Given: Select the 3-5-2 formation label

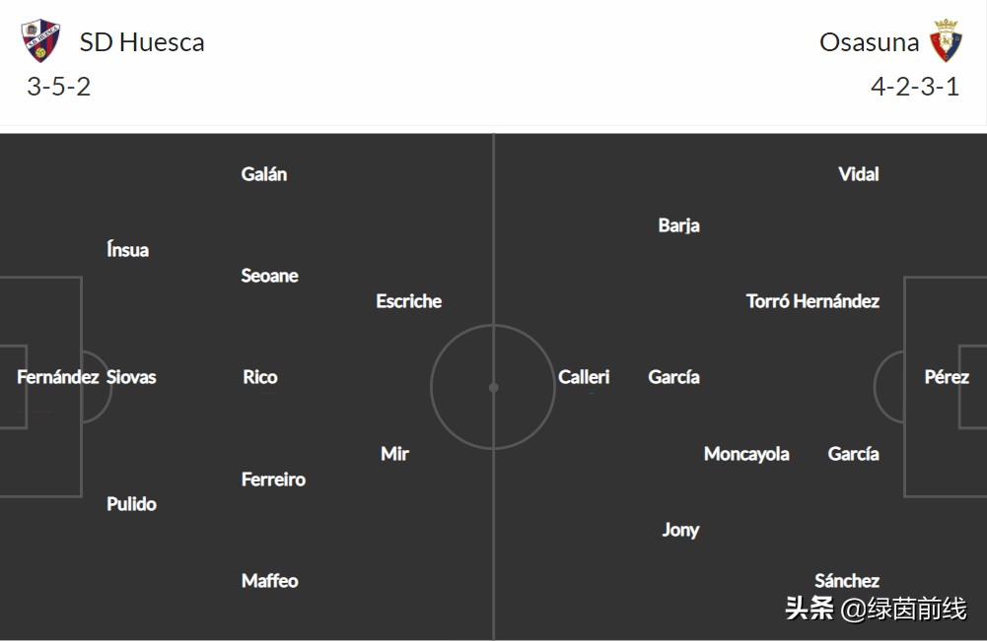Looking at the screenshot, I should point(59,87).
